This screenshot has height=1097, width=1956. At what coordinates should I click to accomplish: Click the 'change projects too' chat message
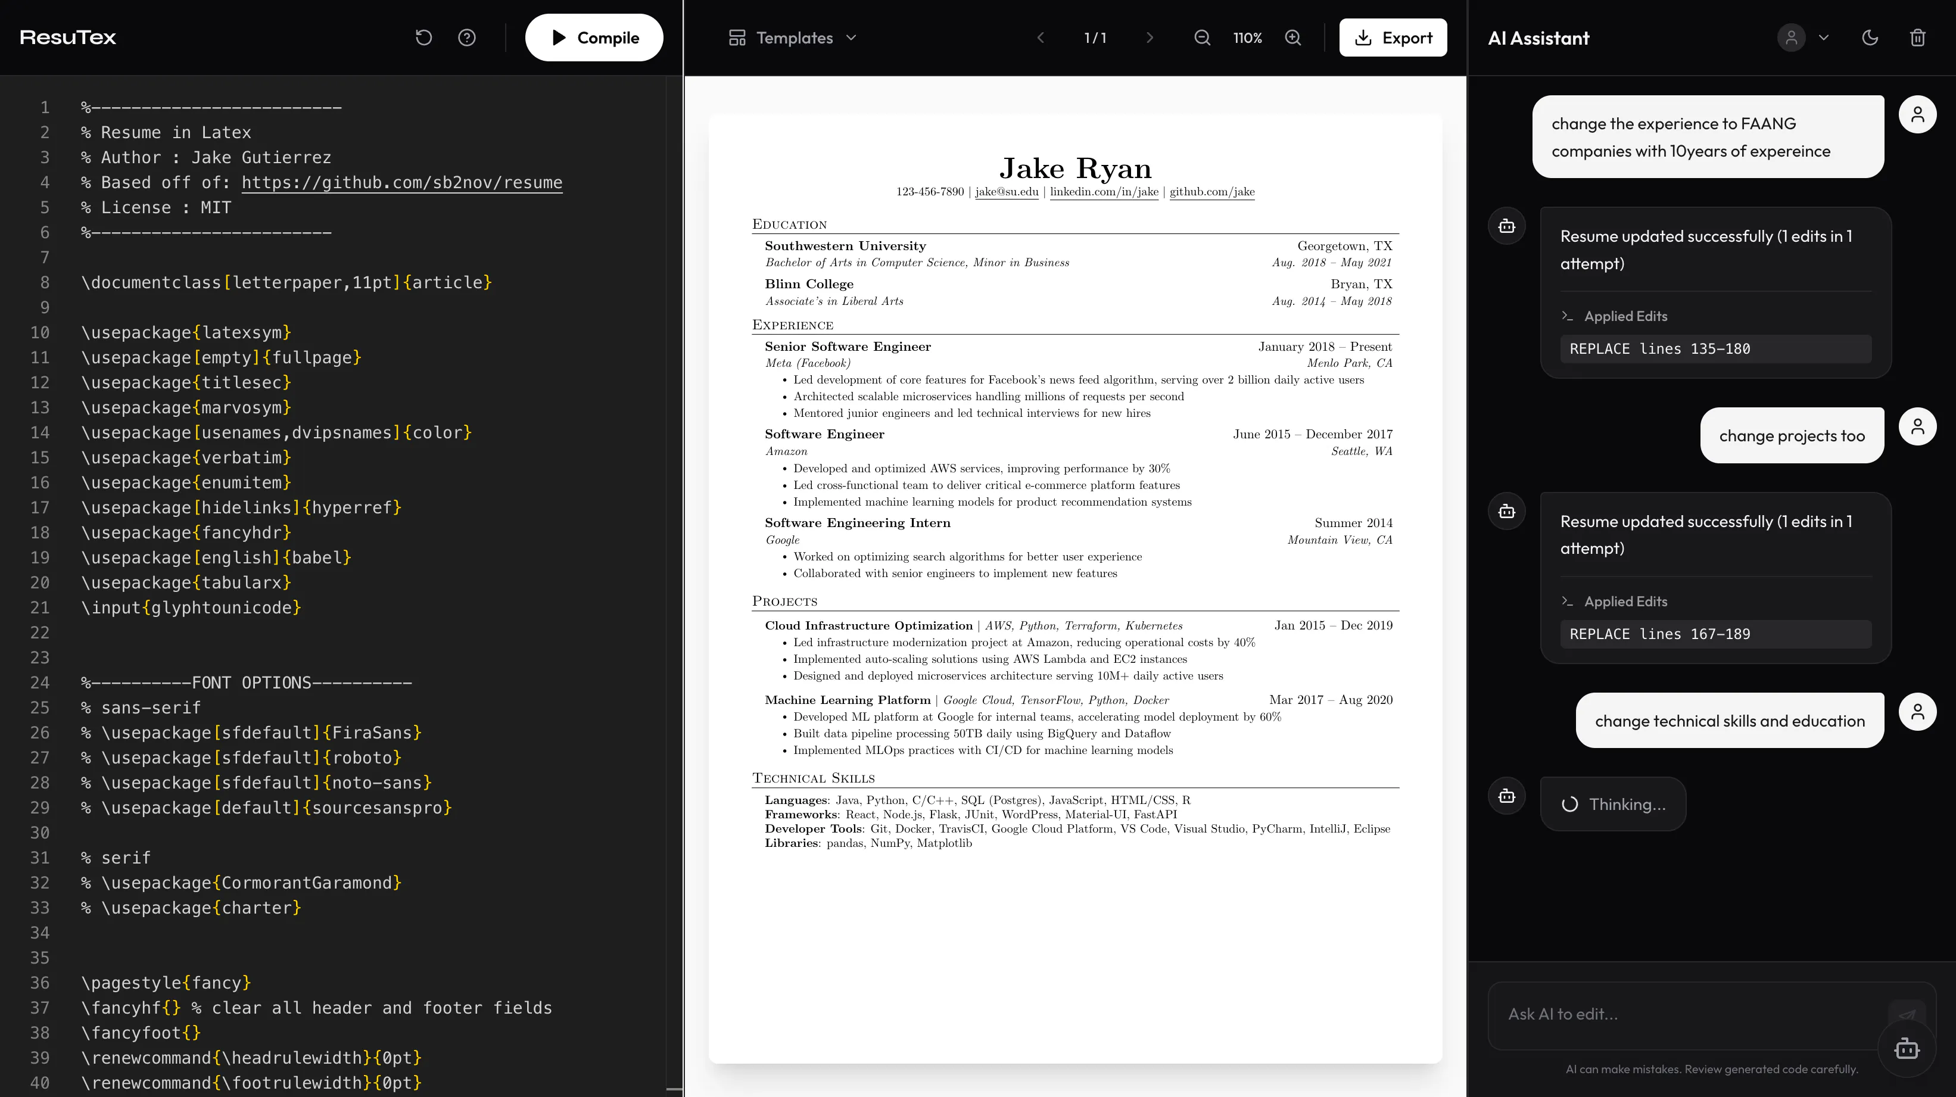coord(1792,435)
